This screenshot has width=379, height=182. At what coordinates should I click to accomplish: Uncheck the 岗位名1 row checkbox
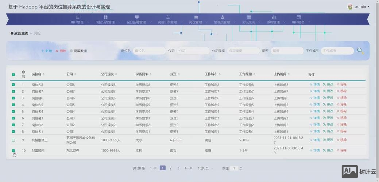tap(13, 131)
